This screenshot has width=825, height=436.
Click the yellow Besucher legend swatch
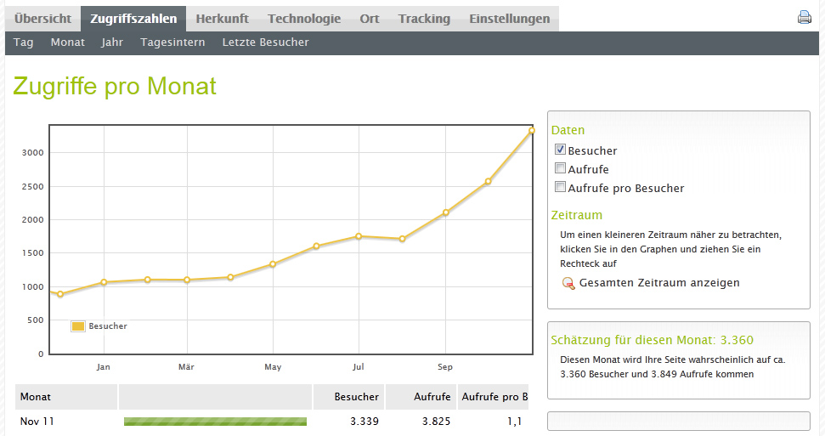pos(78,326)
